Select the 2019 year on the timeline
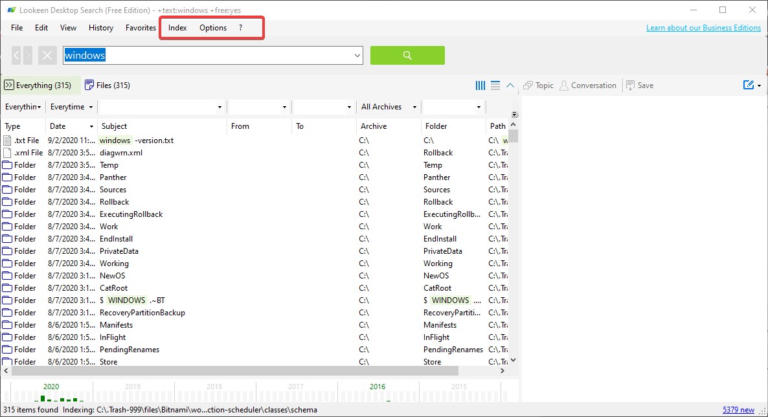 point(132,387)
